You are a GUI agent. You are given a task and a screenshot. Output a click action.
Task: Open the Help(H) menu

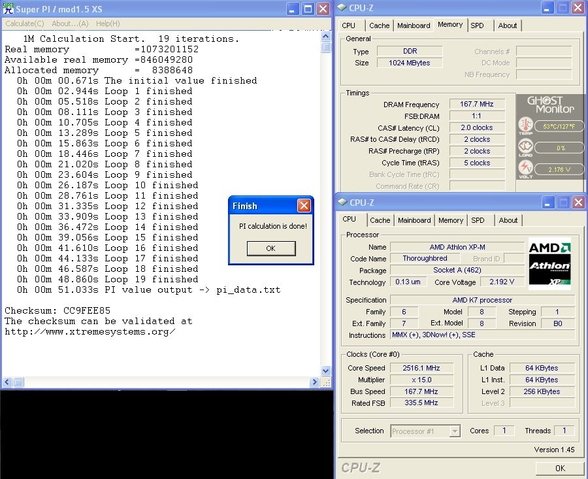point(108,24)
